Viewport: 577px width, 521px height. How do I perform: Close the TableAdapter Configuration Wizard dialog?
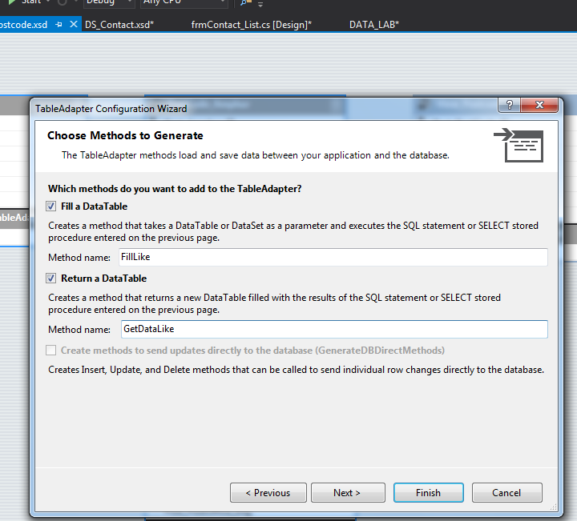(540, 106)
